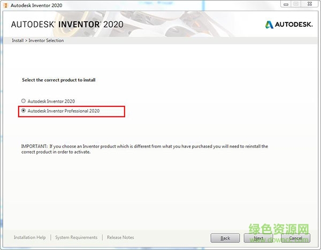
Task: Click the 'Autodesk Inventor Professional 2020' label text
Action: [63, 111]
